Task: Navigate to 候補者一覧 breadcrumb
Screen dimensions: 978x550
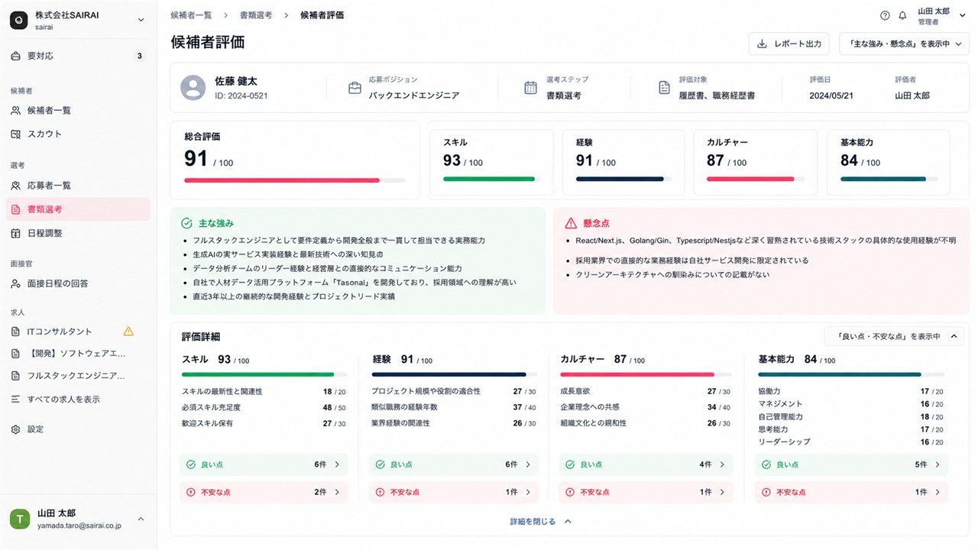Action: point(192,15)
